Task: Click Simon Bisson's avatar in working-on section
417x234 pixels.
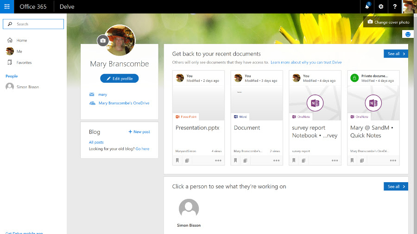Action: click(189, 209)
